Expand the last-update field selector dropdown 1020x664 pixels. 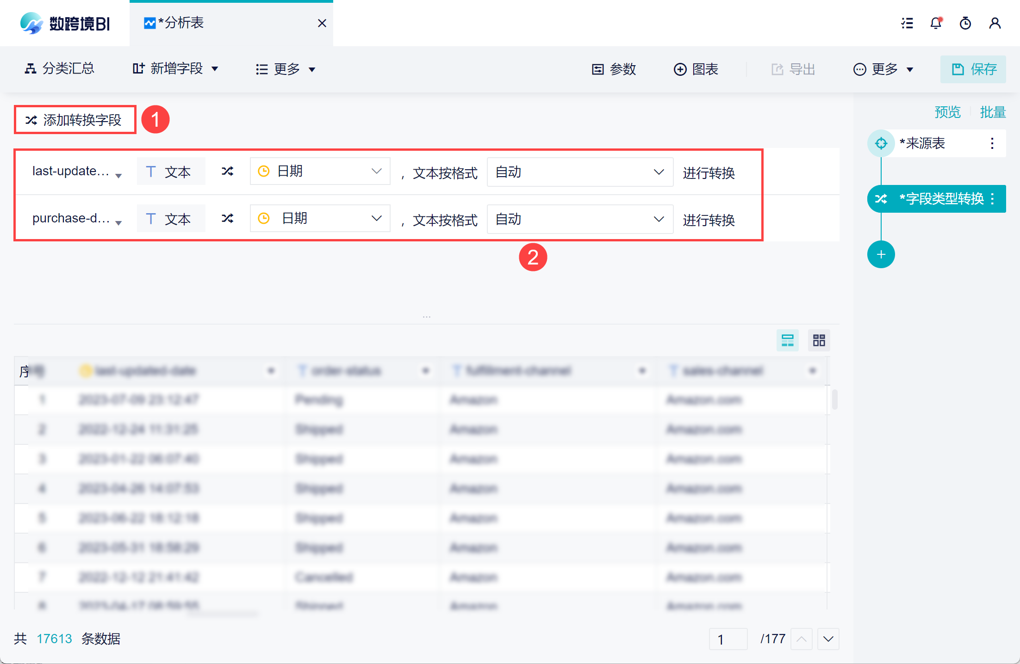pos(76,172)
